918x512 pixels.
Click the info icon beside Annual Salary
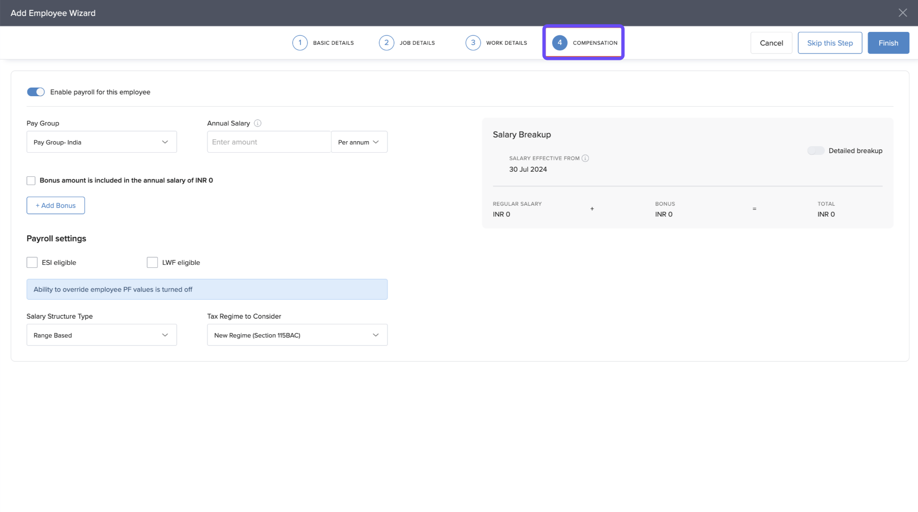258,123
